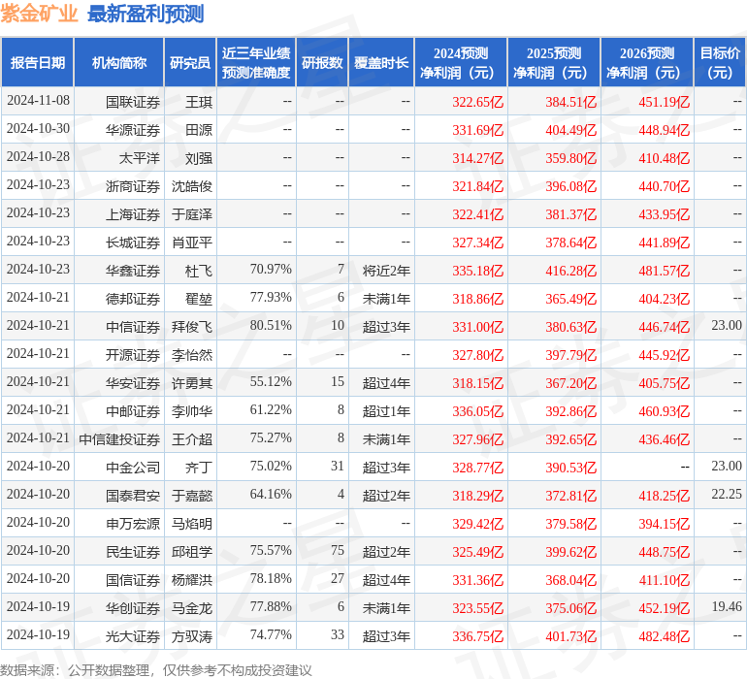Screen dimensions: 747x679
Task: Click researcher name 刘强
Action: pyautogui.click(x=199, y=158)
